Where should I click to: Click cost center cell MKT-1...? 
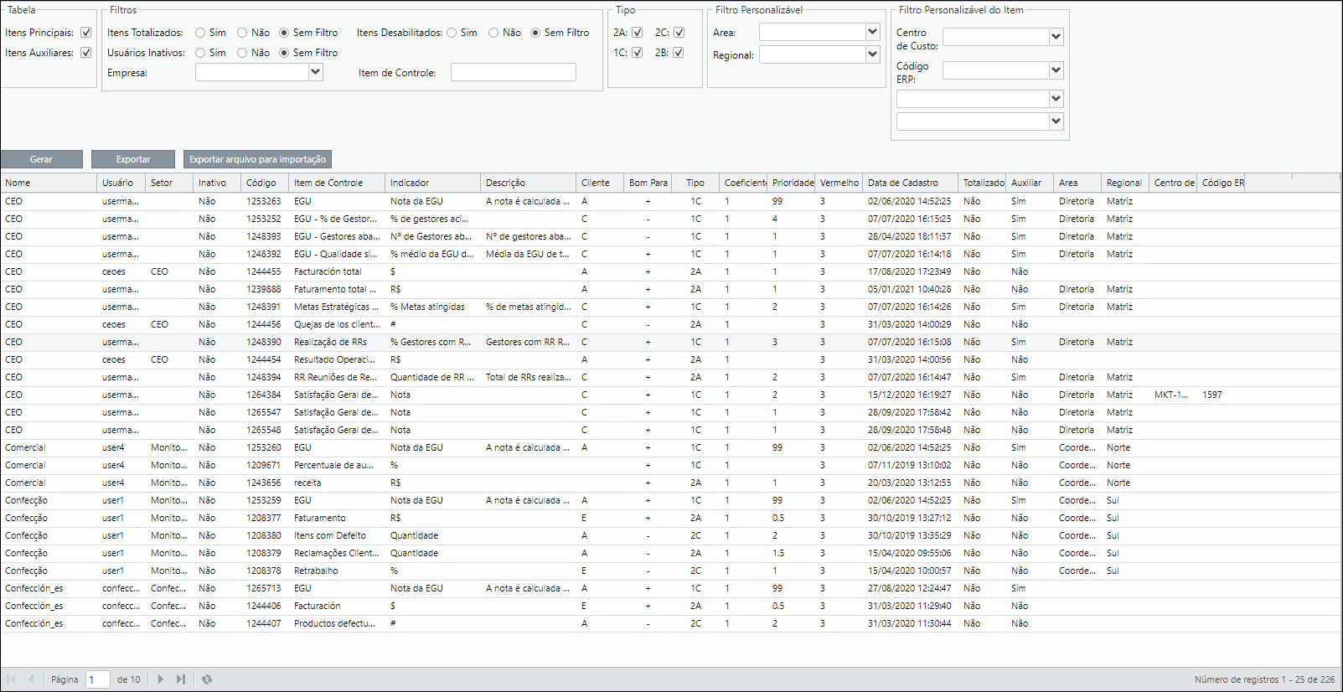tap(1171, 395)
